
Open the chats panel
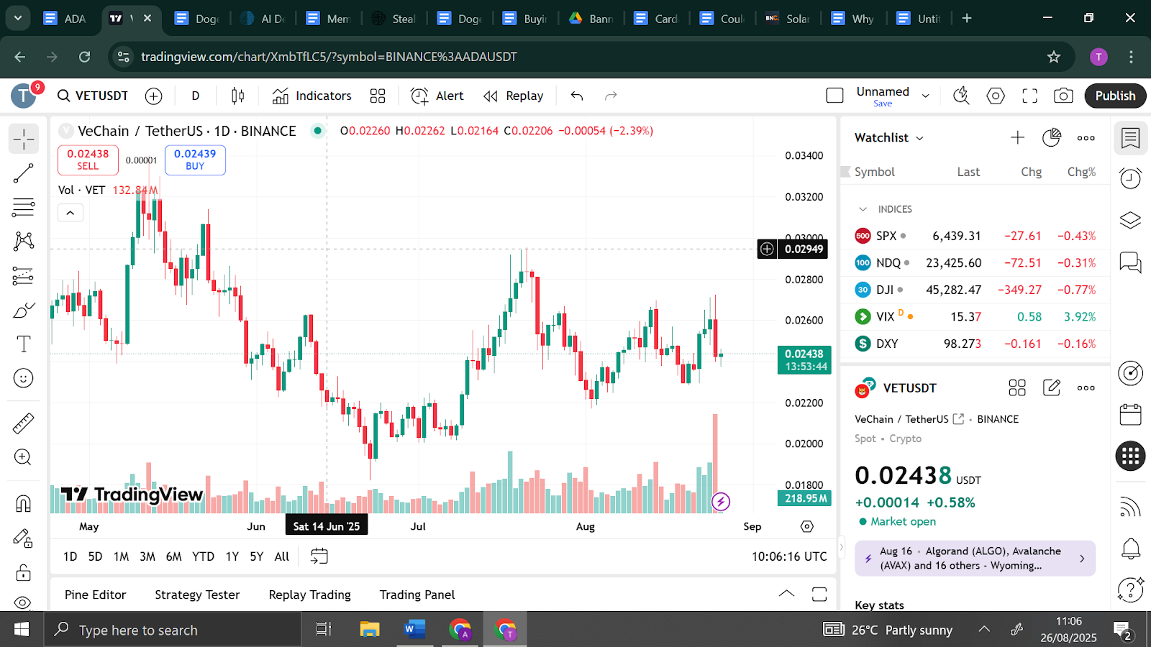(x=1131, y=263)
